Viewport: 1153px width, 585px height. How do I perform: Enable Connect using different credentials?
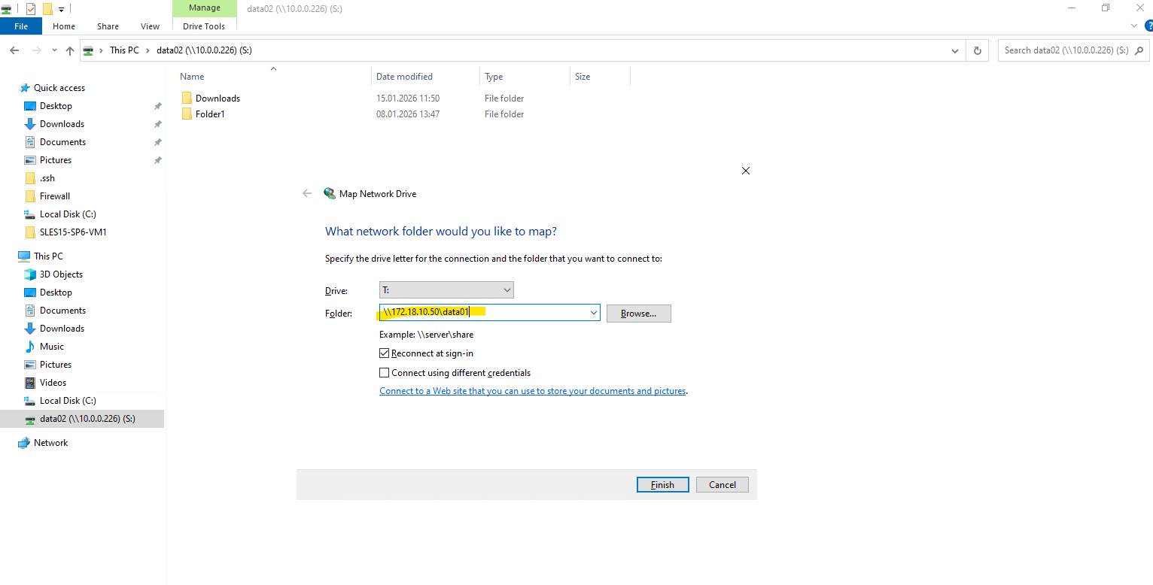[385, 373]
